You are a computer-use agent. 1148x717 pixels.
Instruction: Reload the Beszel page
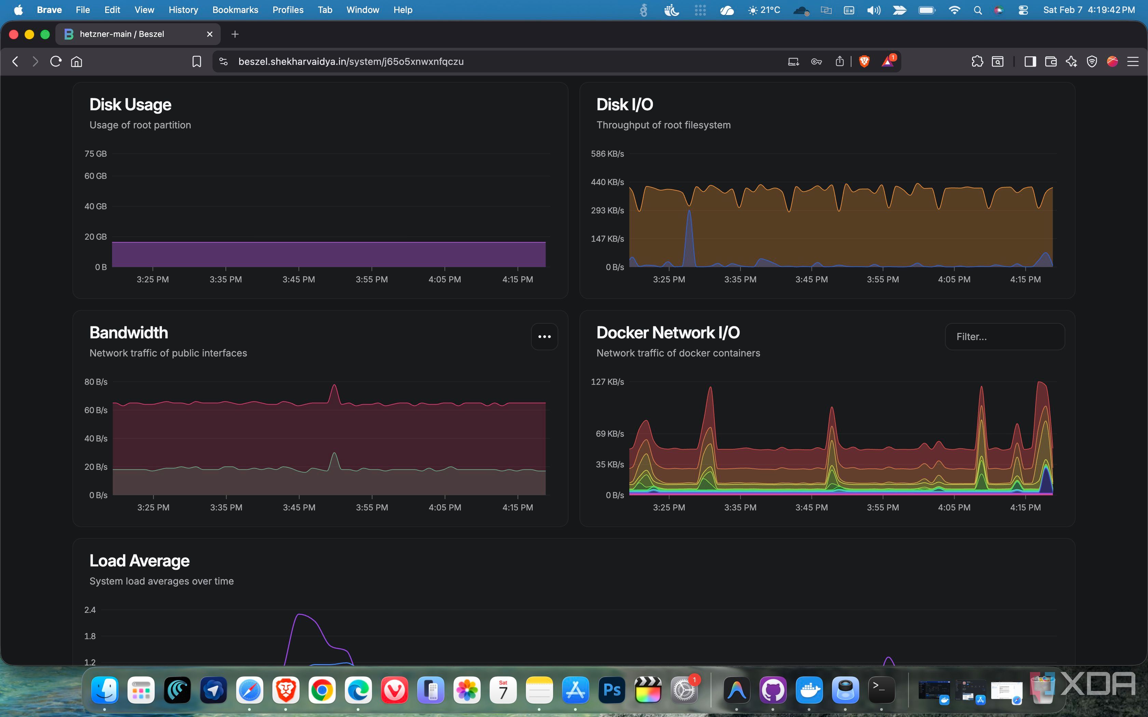tap(55, 62)
